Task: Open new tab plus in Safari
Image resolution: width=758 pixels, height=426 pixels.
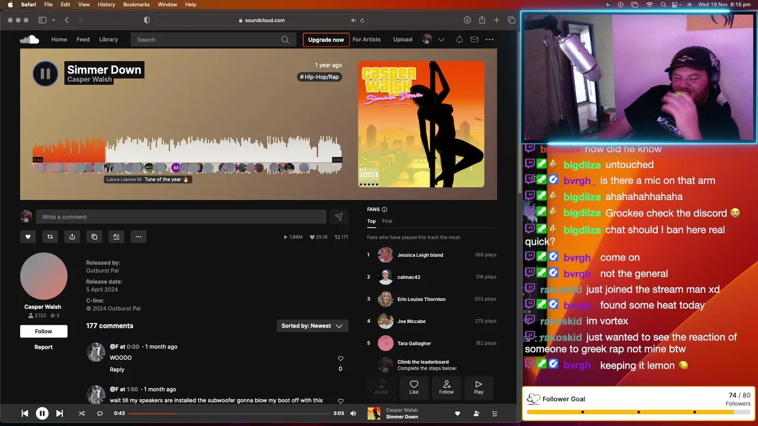Action: coord(497,20)
